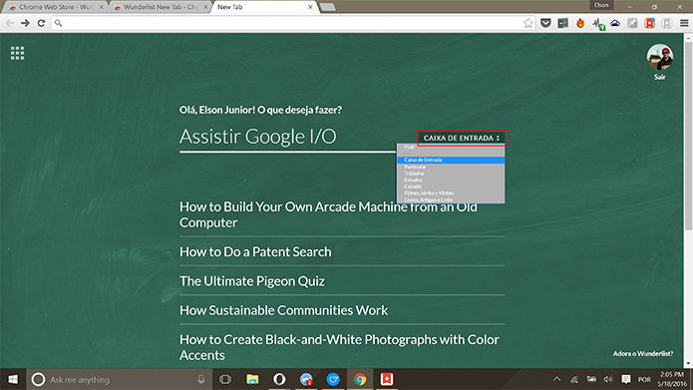Switch to the Chrome Web Store tab

pyautogui.click(x=56, y=7)
